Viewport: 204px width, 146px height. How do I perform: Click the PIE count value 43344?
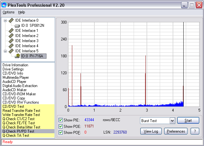coord(89,120)
